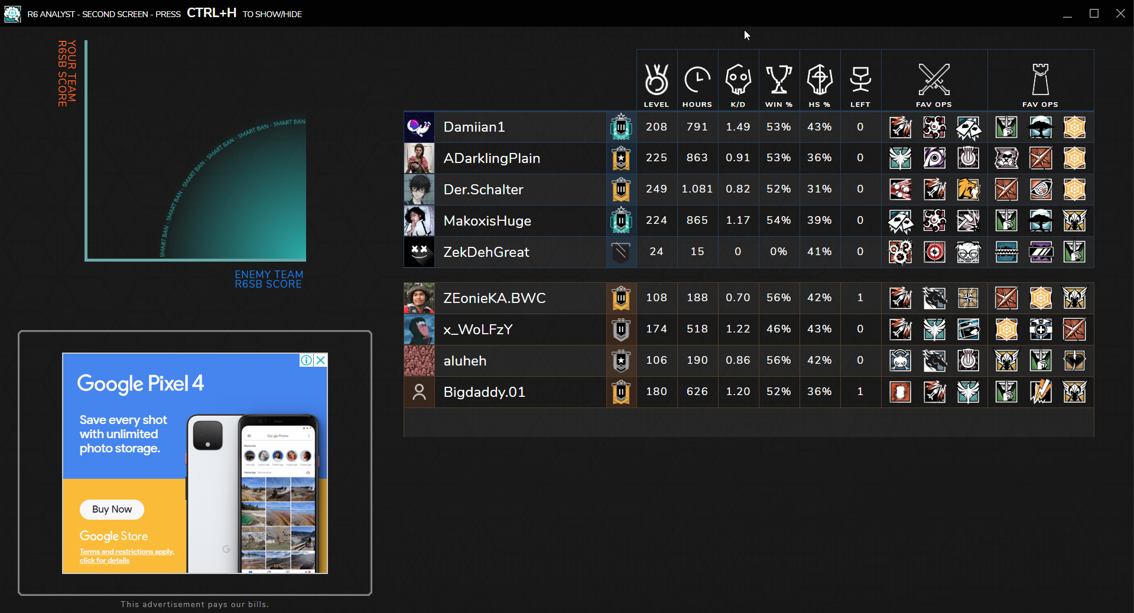This screenshot has height=613, width=1134.
Task: Click the LEFT column header icon
Action: coord(860,80)
